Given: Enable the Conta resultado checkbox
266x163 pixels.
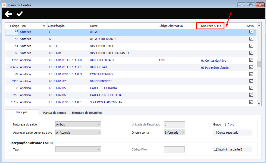Looking at the screenshot, I should [x=215, y=132].
